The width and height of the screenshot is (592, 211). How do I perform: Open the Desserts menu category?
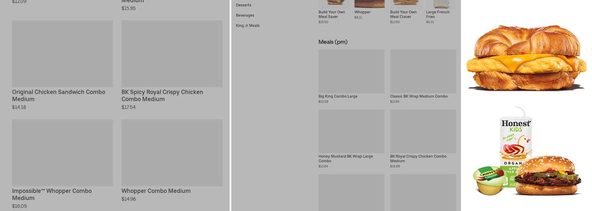(x=244, y=5)
